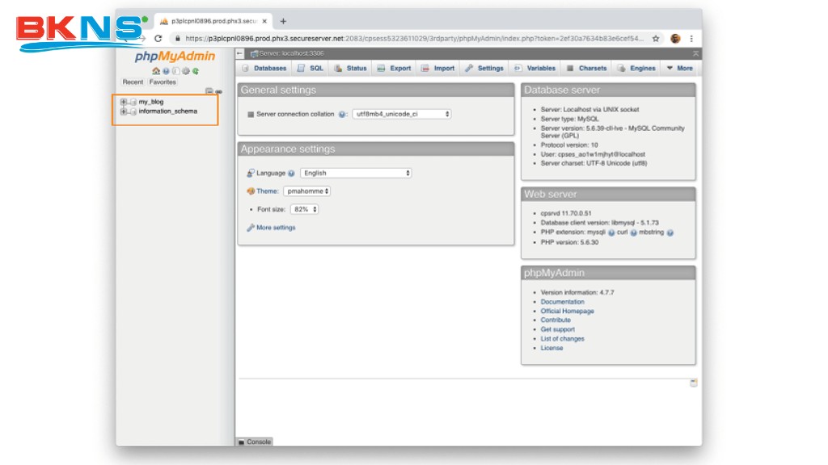Open the Console bar at bottom
This screenshot has height=465, width=828.
tap(255, 442)
